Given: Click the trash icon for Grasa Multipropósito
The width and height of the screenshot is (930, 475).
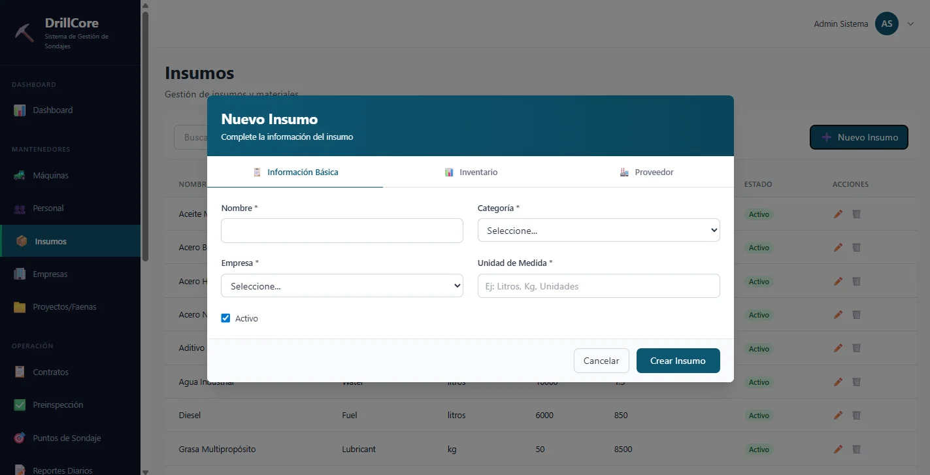Looking at the screenshot, I should tap(856, 450).
